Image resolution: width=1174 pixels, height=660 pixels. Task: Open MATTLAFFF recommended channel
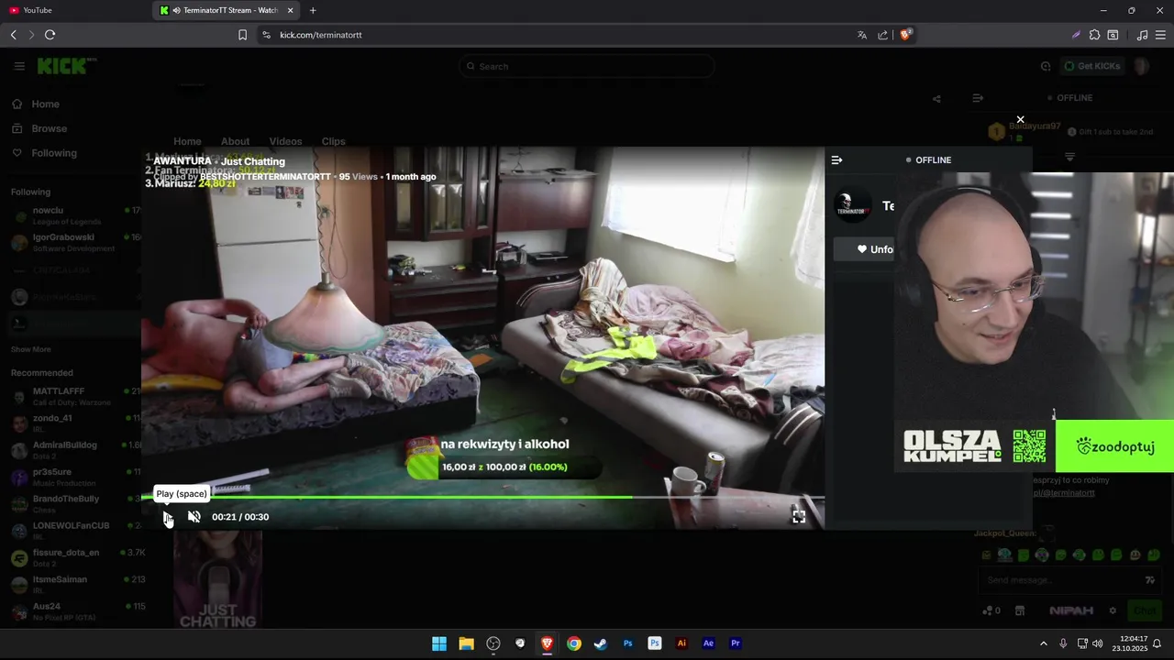click(x=75, y=396)
